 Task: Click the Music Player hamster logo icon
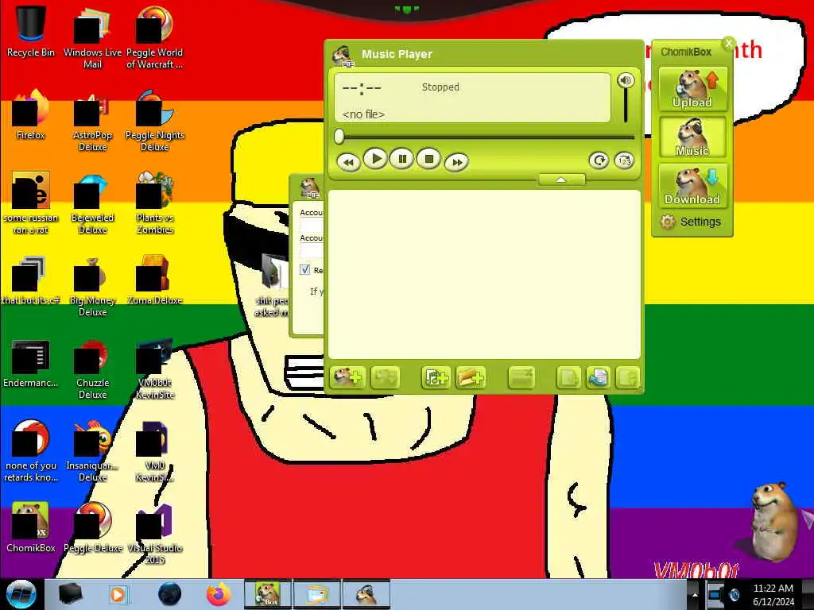(x=343, y=56)
